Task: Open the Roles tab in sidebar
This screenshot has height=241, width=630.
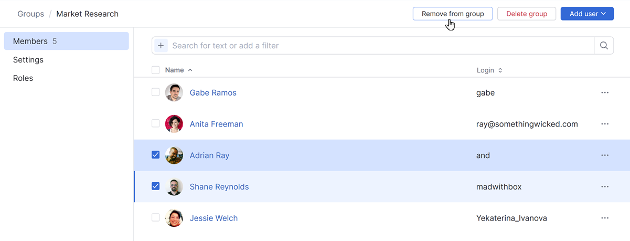Action: click(23, 78)
